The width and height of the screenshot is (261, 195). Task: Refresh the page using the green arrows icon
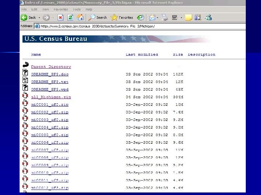coord(70,17)
